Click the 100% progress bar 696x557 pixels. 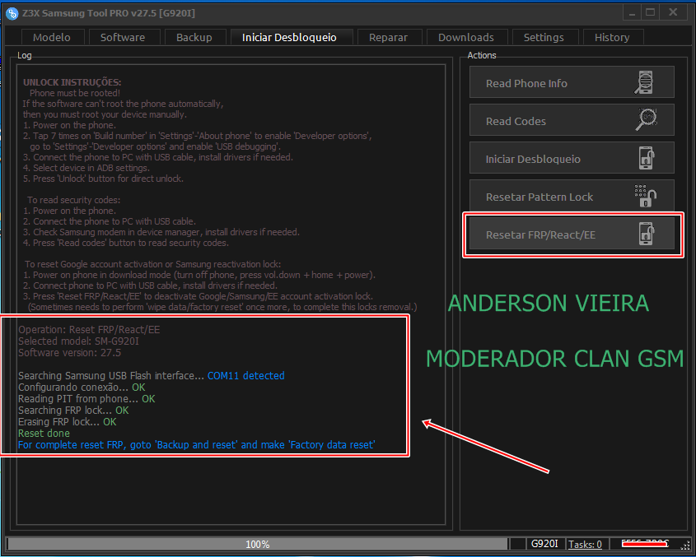click(258, 544)
